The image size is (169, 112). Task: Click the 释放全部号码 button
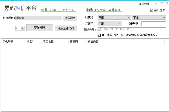66,28
